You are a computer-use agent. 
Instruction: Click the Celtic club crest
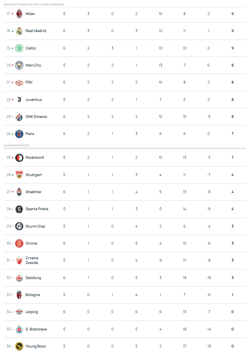[19, 48]
